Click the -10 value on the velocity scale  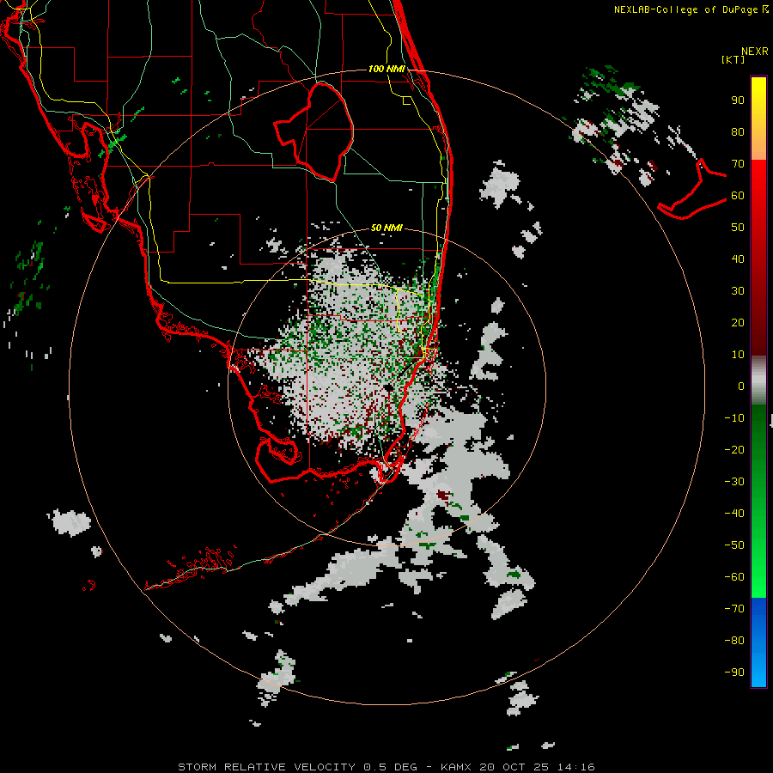click(734, 418)
